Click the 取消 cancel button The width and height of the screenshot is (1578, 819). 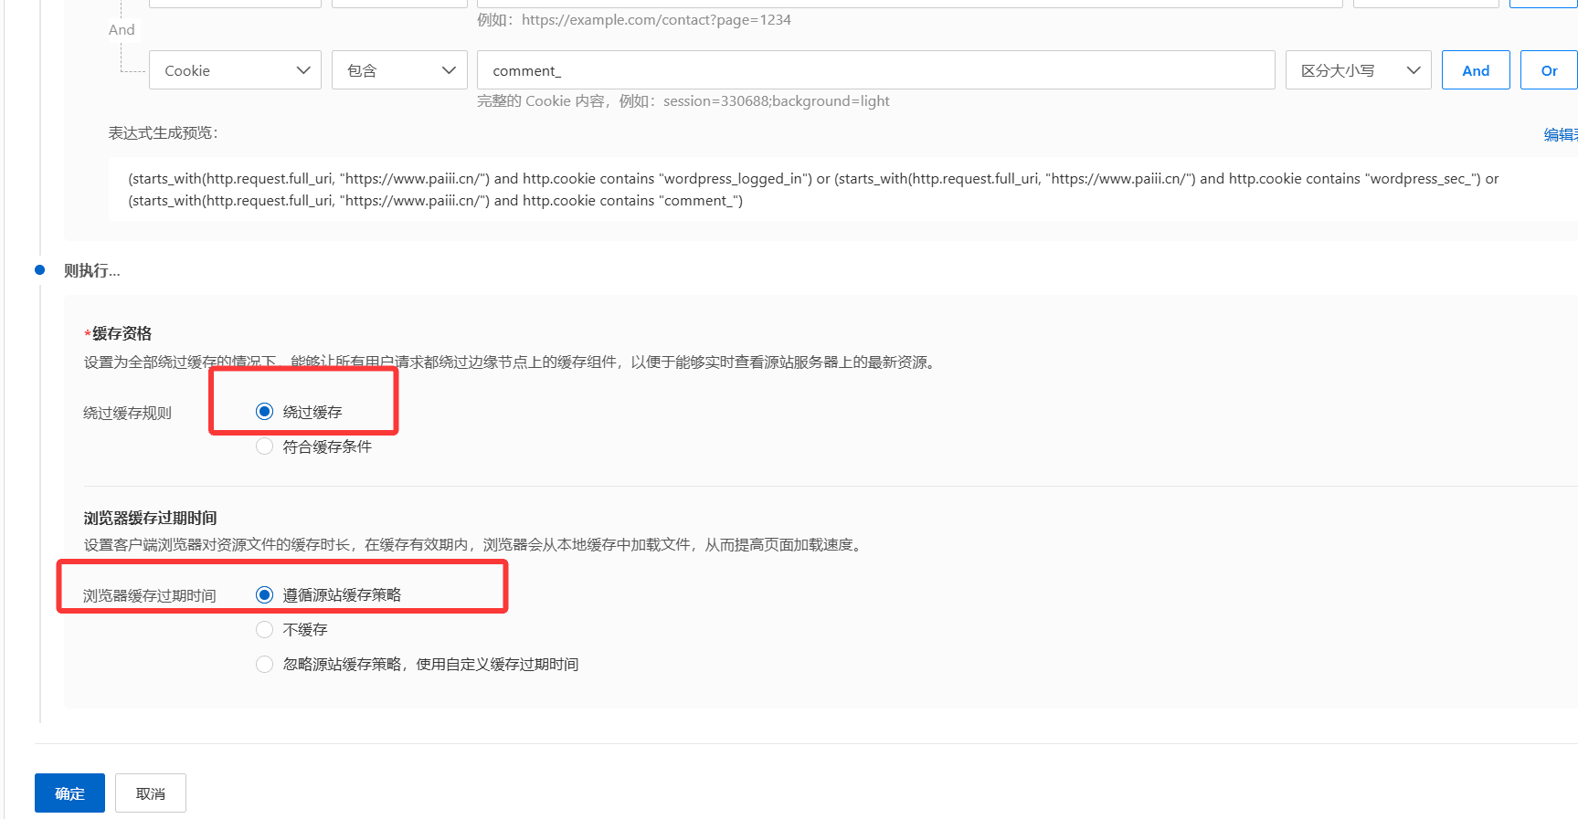[151, 793]
